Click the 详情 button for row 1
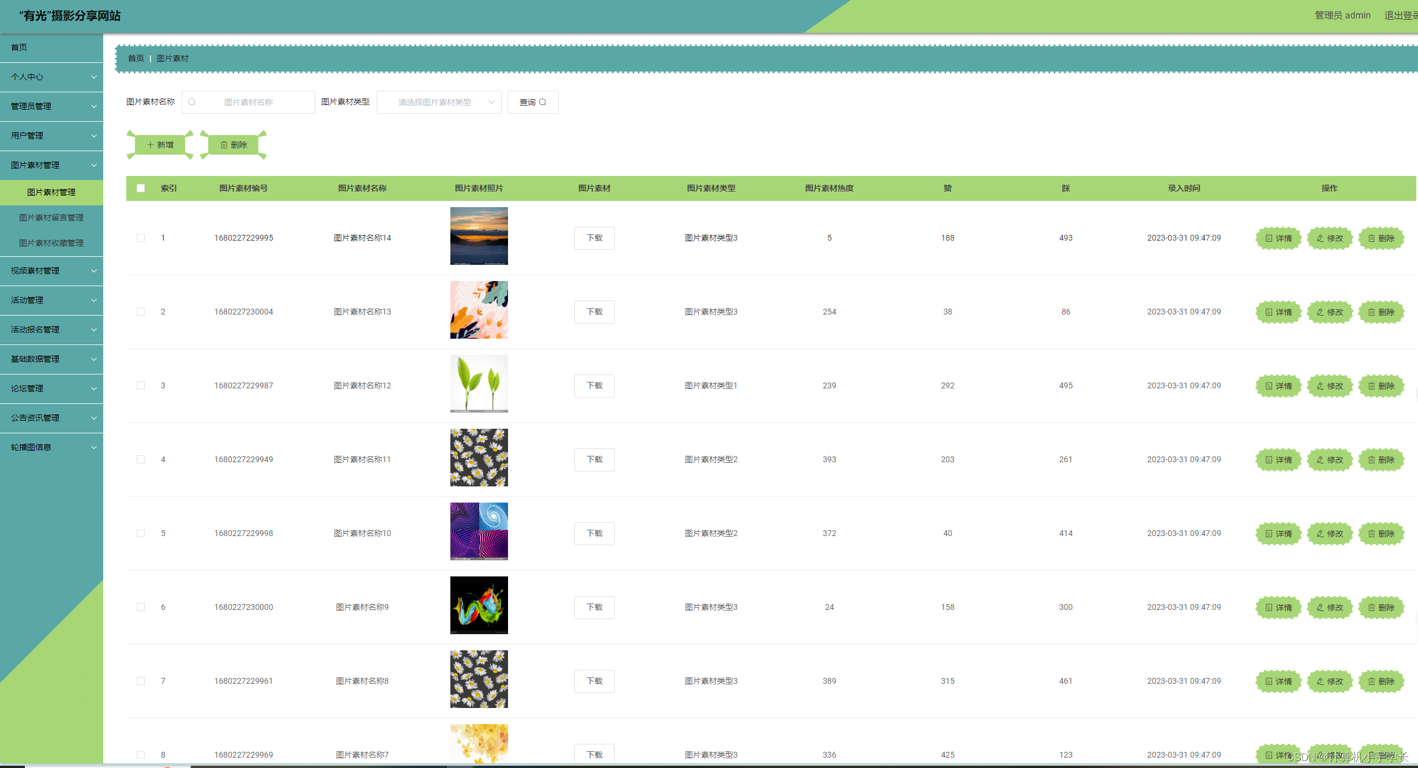Image resolution: width=1418 pixels, height=768 pixels. point(1278,238)
